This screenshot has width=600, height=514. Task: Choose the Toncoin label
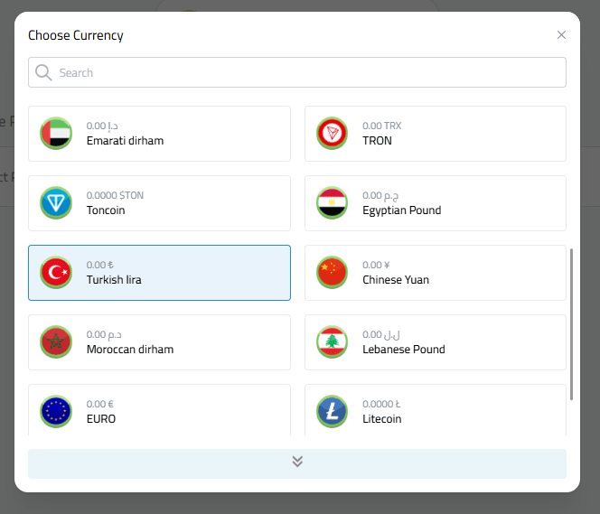click(x=106, y=210)
